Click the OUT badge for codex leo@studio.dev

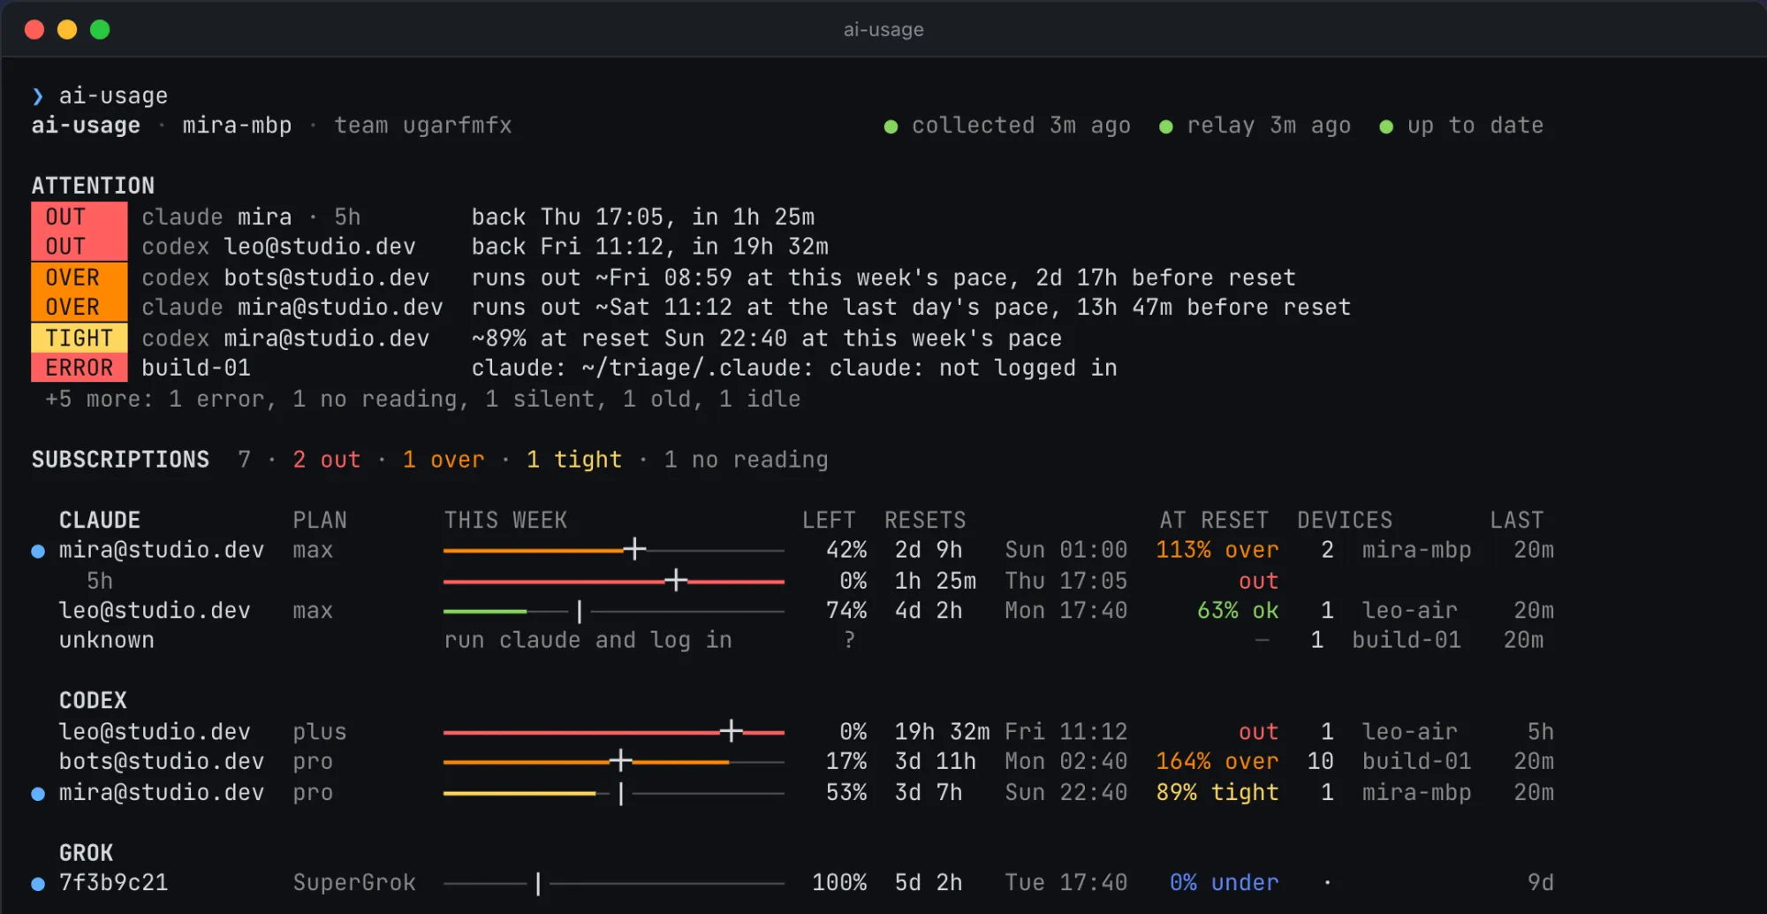pos(80,247)
